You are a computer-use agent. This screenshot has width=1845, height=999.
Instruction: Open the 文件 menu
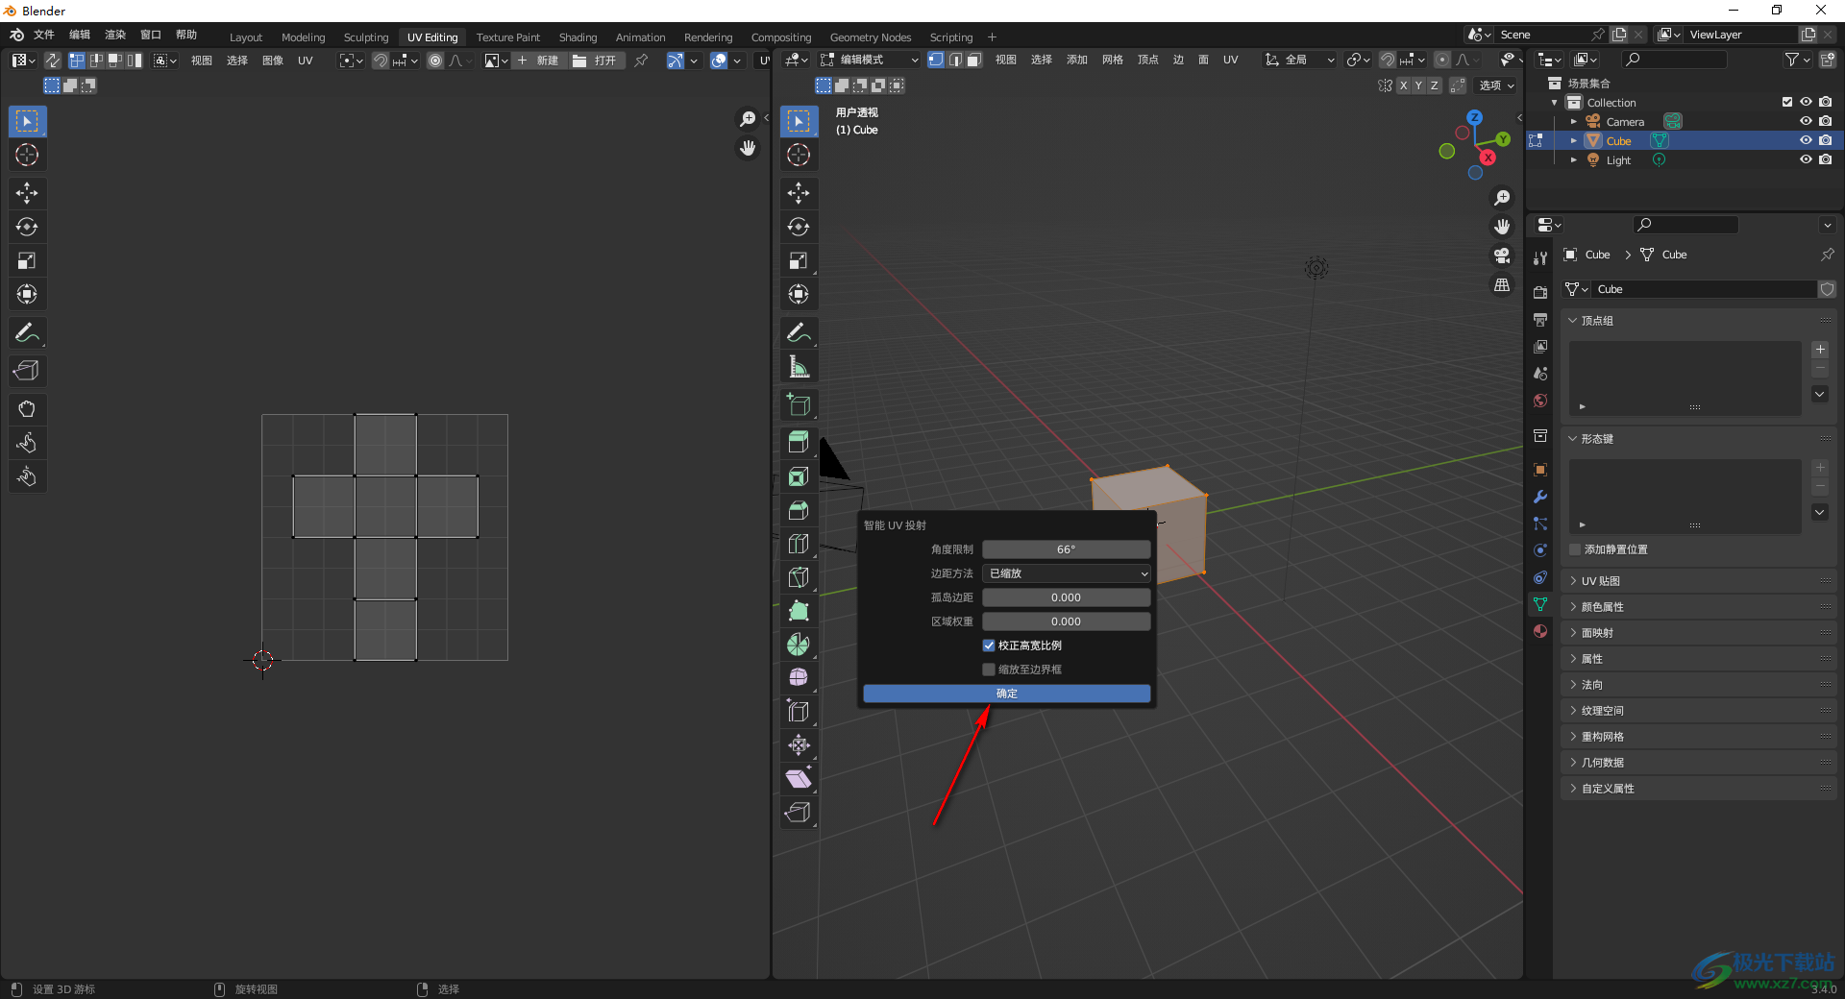[x=44, y=35]
